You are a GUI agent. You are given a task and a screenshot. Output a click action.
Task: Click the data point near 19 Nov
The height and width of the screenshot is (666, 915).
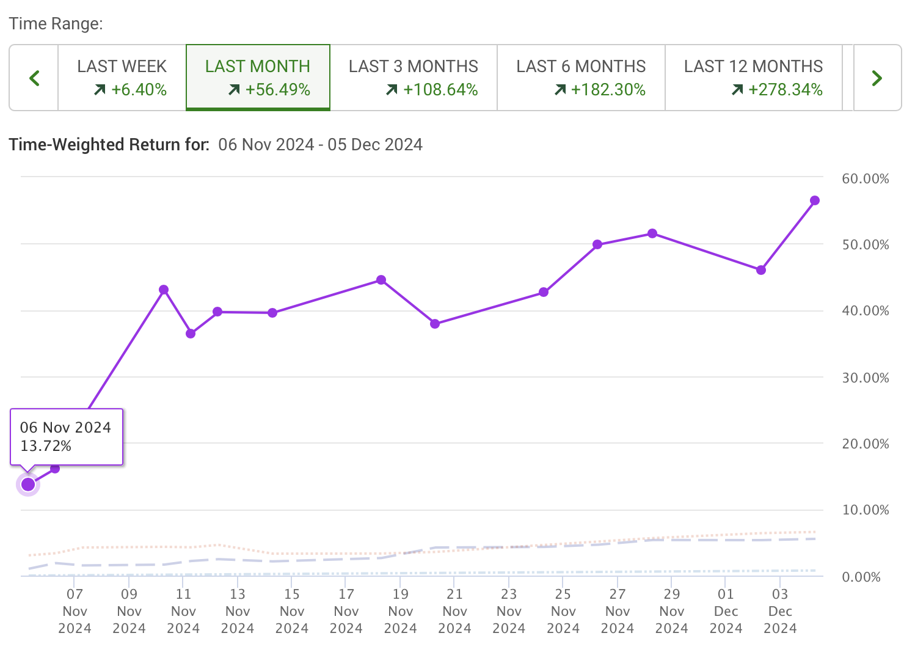(381, 280)
